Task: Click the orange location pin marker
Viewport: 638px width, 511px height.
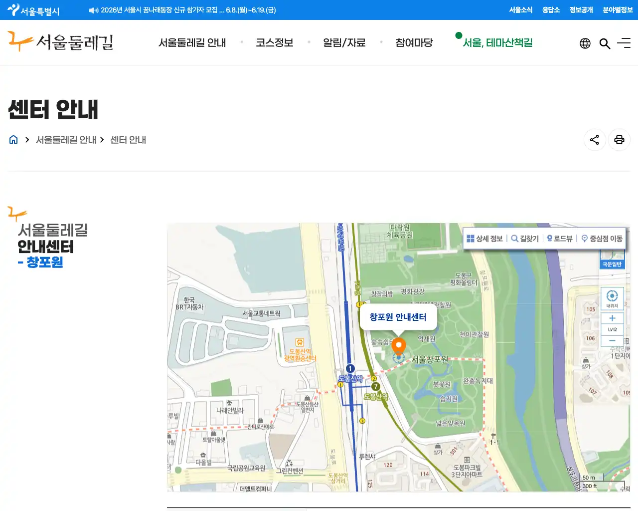Action: click(x=398, y=346)
